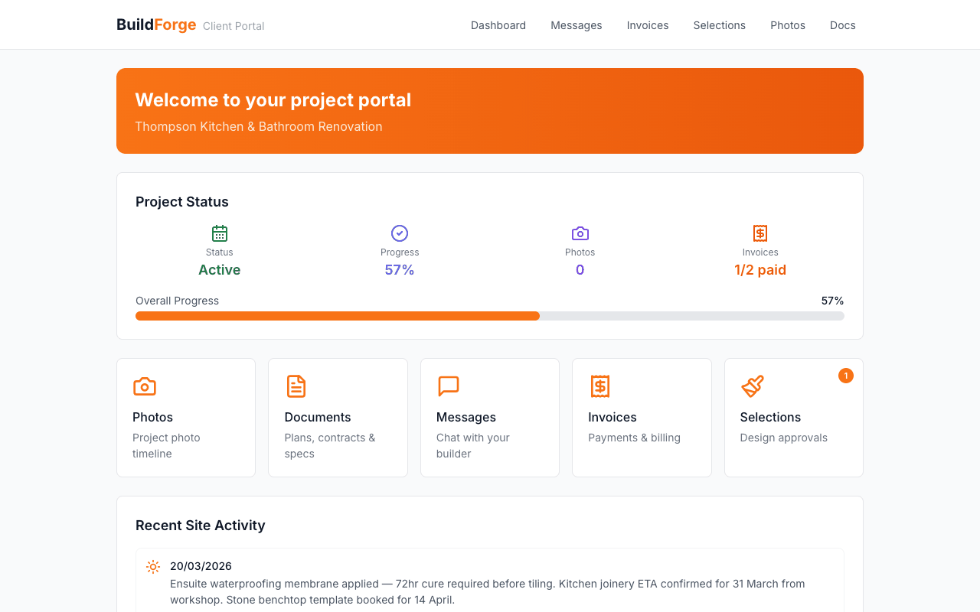
Task: Click the BuildForge logo
Action: [156, 24]
